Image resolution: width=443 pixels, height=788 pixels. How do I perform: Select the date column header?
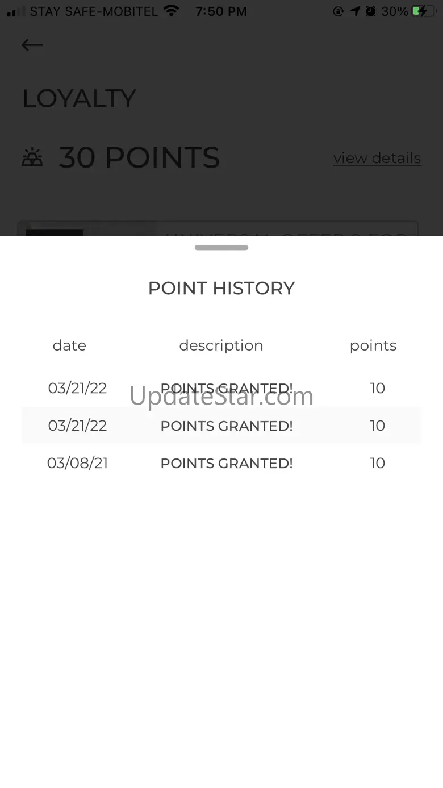(69, 345)
